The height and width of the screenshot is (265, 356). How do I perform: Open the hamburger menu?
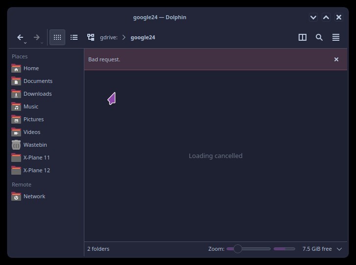coord(336,37)
